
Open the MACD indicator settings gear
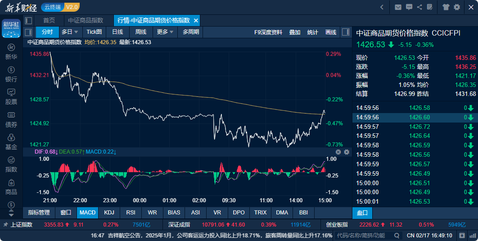point(347,152)
